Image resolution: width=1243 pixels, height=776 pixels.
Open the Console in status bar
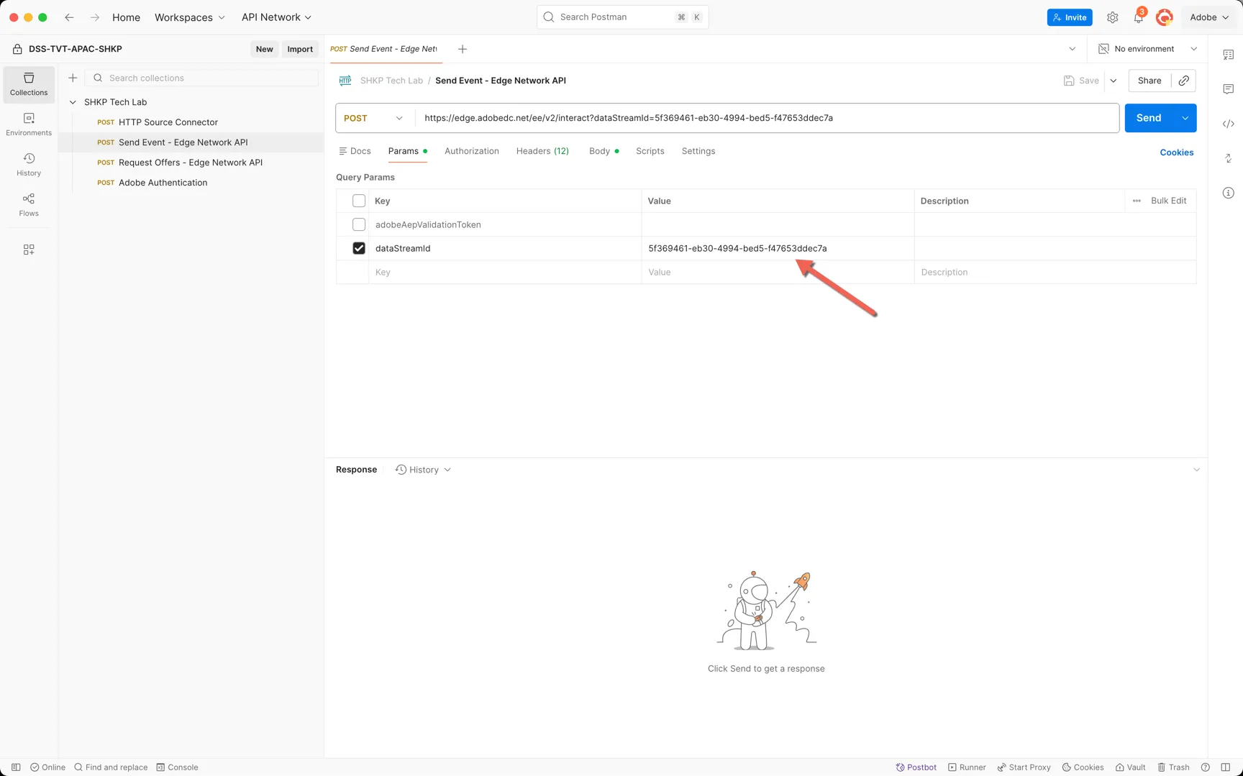click(177, 767)
